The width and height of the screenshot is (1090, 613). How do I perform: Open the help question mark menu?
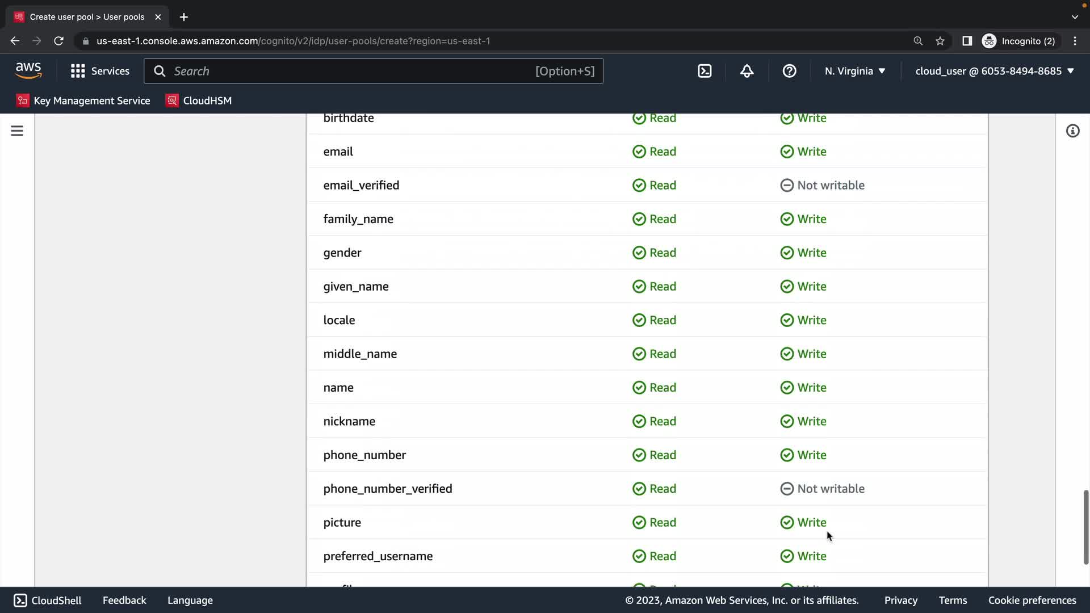click(789, 71)
